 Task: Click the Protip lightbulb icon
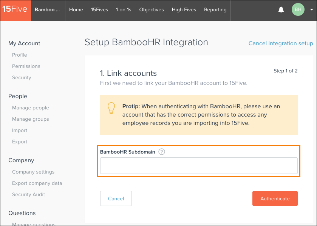[111, 108]
